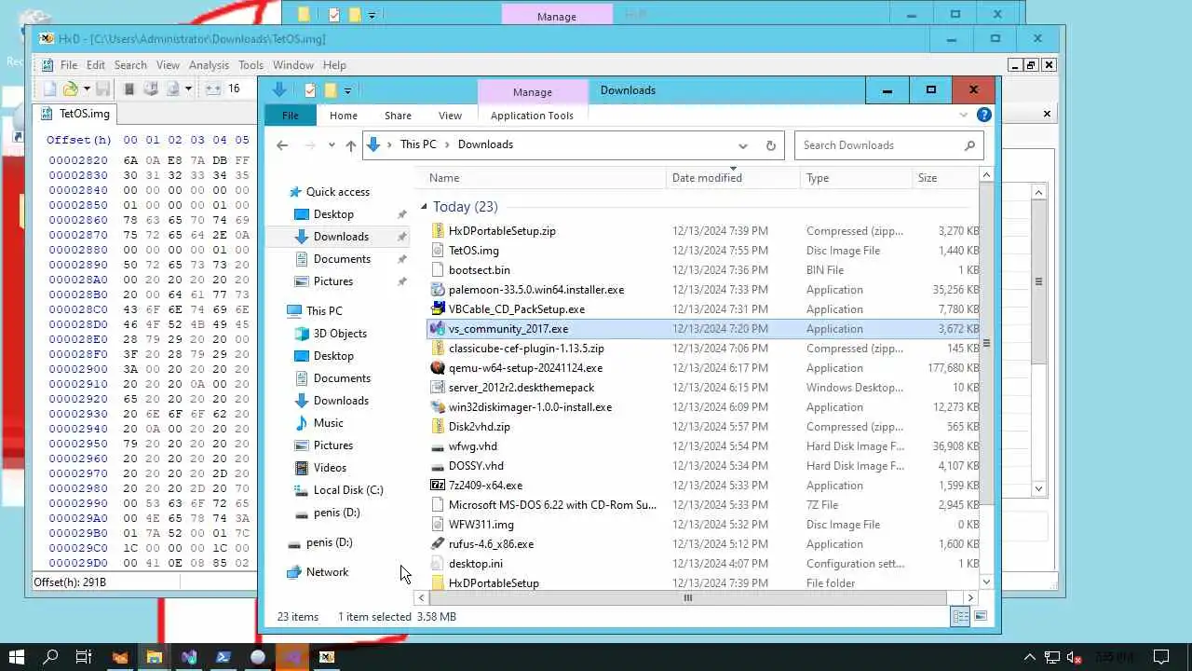Viewport: 1192px width, 671px height.
Task: Click Properties checkmark icon in Explorer quick toolbar
Action: (310, 90)
